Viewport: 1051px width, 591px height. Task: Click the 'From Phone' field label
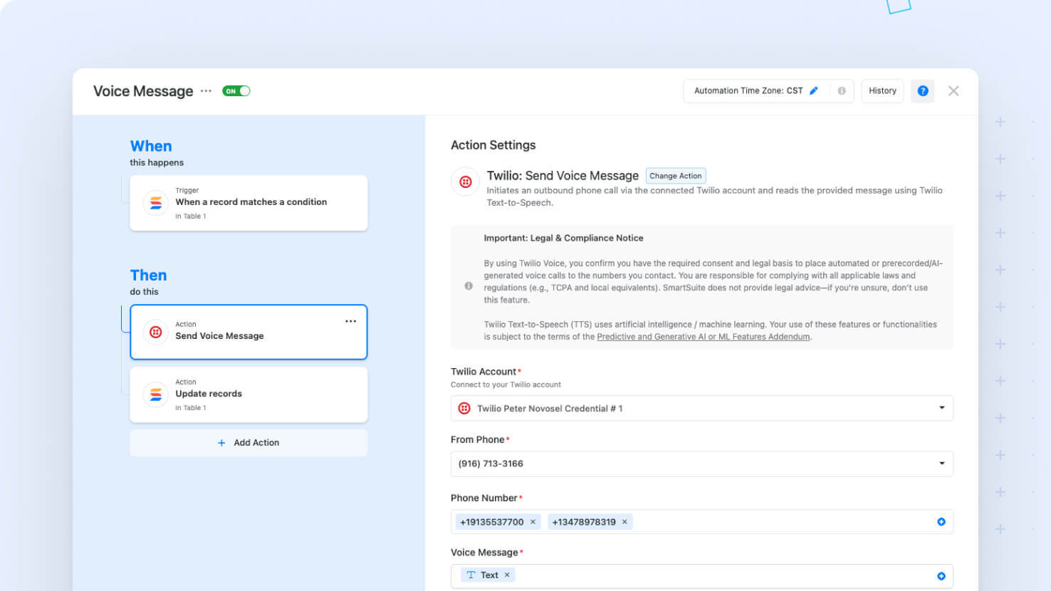pyautogui.click(x=478, y=439)
